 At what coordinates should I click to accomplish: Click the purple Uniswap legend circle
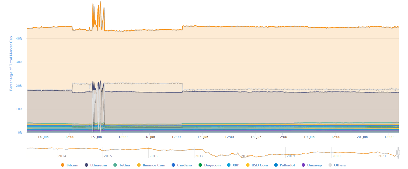(x=303, y=165)
